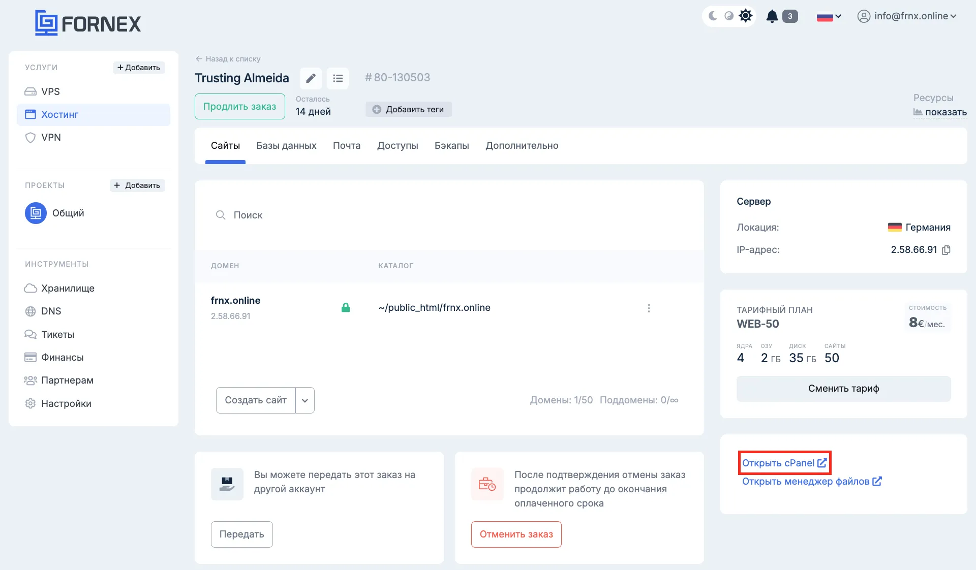
Task: Switch to dark moon theme
Action: click(713, 16)
